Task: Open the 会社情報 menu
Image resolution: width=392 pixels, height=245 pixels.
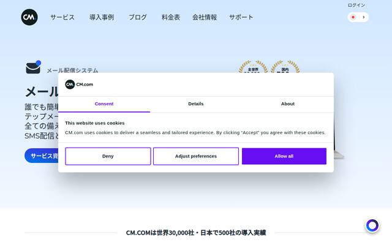Action: [x=205, y=17]
